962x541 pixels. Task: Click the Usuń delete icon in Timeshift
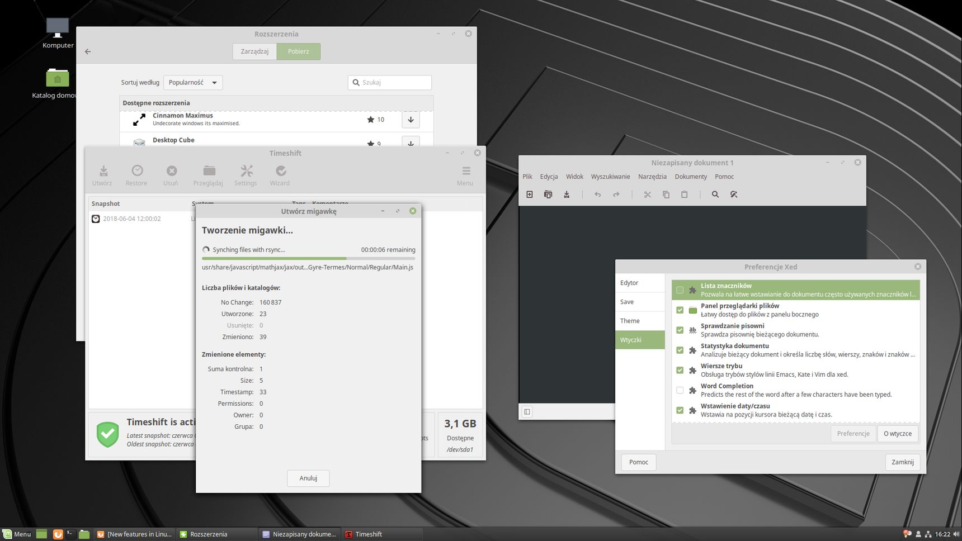172,170
